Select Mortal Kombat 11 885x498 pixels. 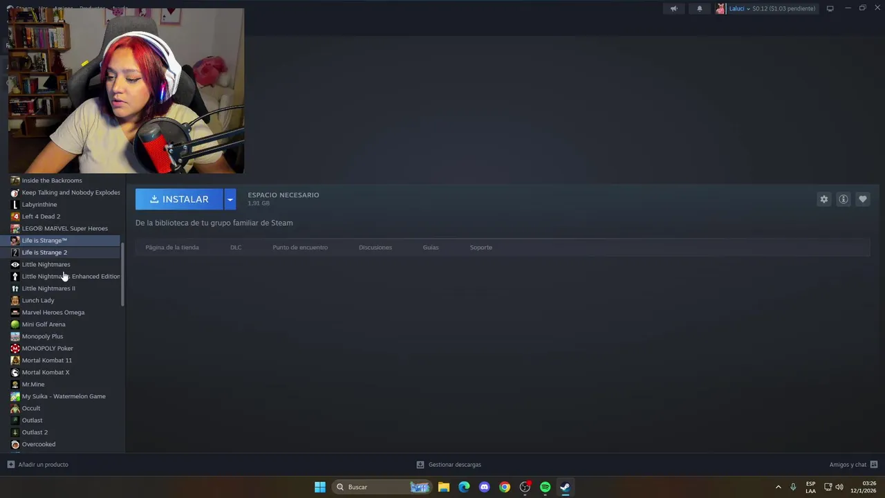click(x=47, y=360)
